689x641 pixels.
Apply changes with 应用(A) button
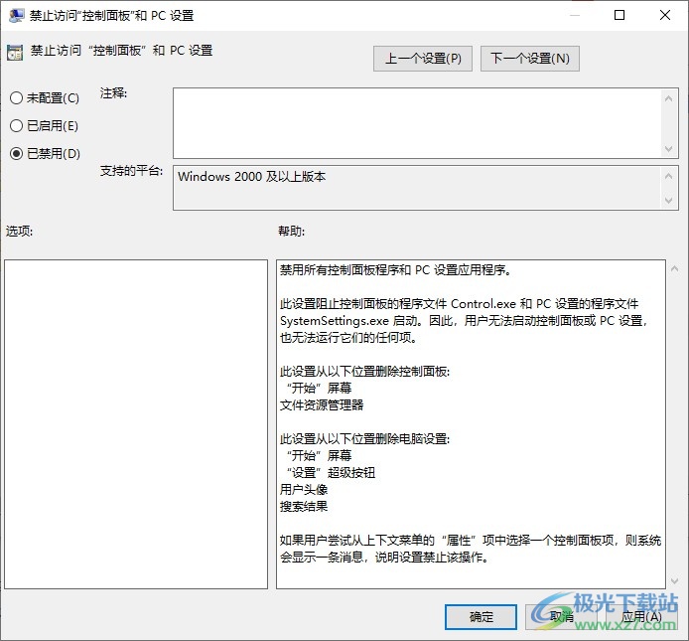point(641,617)
